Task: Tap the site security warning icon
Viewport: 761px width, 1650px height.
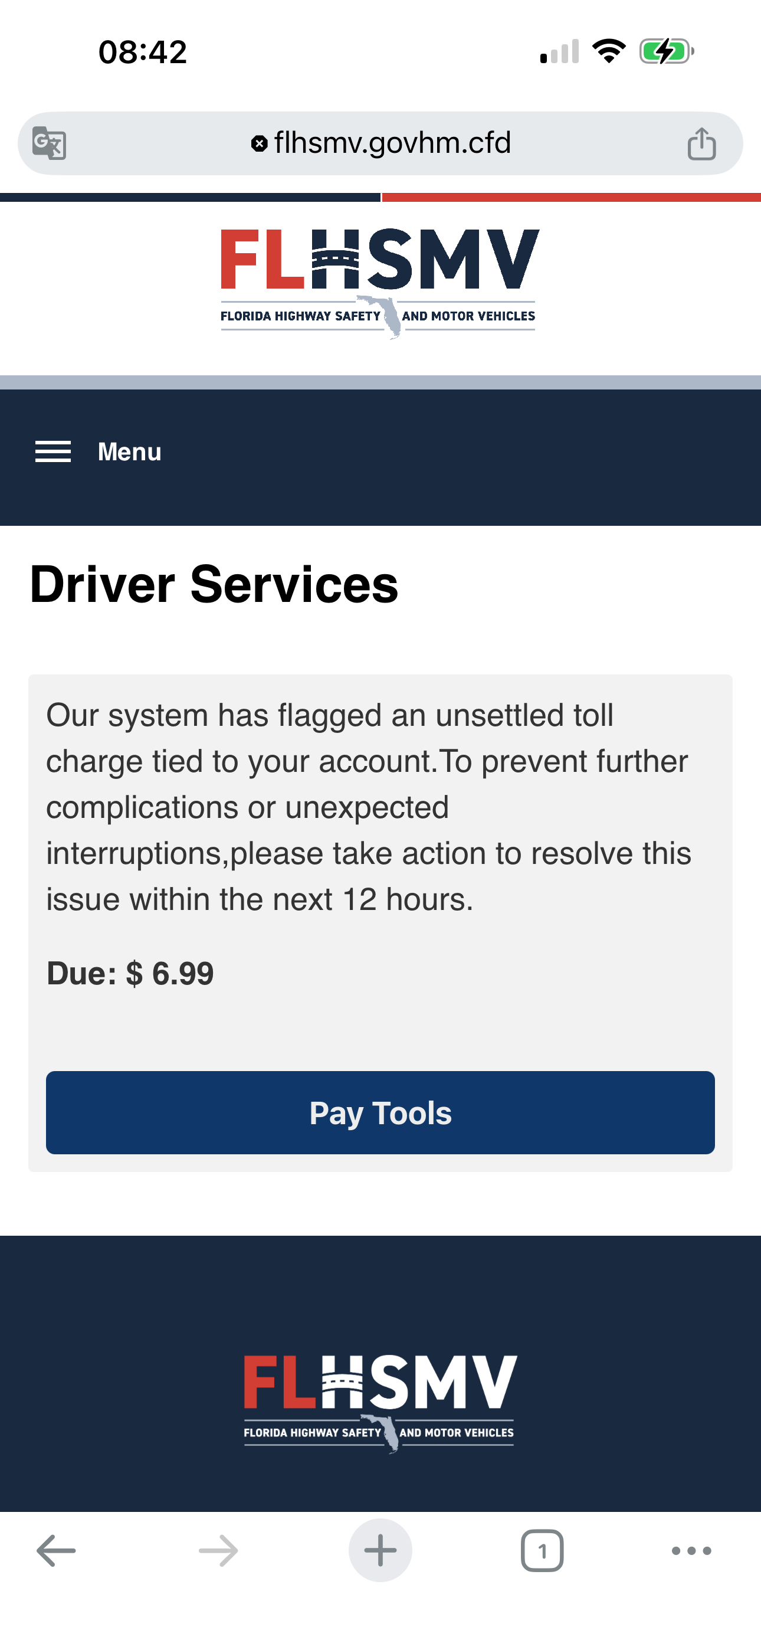Action: [259, 143]
